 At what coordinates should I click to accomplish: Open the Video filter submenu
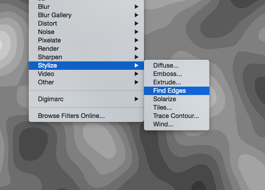tap(46, 74)
